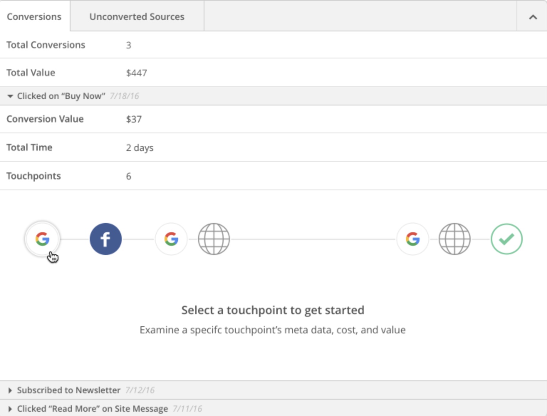This screenshot has height=416, width=547.
Task: Click the 7/11/16 date text
Action: pyautogui.click(x=187, y=409)
